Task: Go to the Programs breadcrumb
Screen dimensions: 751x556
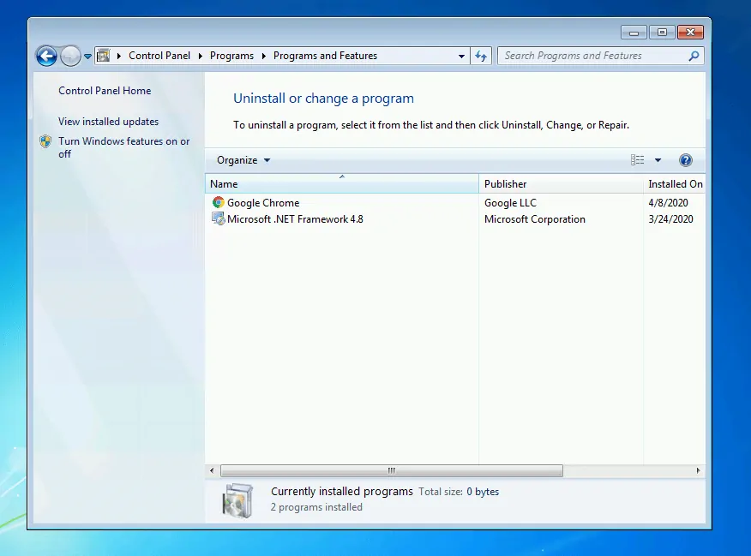Action: pyautogui.click(x=231, y=55)
